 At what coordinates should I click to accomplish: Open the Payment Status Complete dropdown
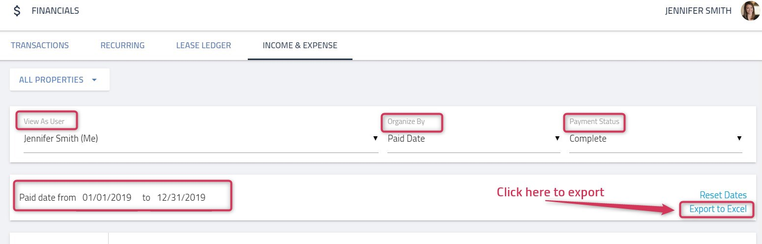point(656,139)
